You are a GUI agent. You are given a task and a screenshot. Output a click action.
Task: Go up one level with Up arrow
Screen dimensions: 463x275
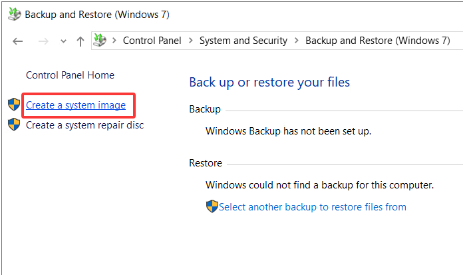[80, 41]
